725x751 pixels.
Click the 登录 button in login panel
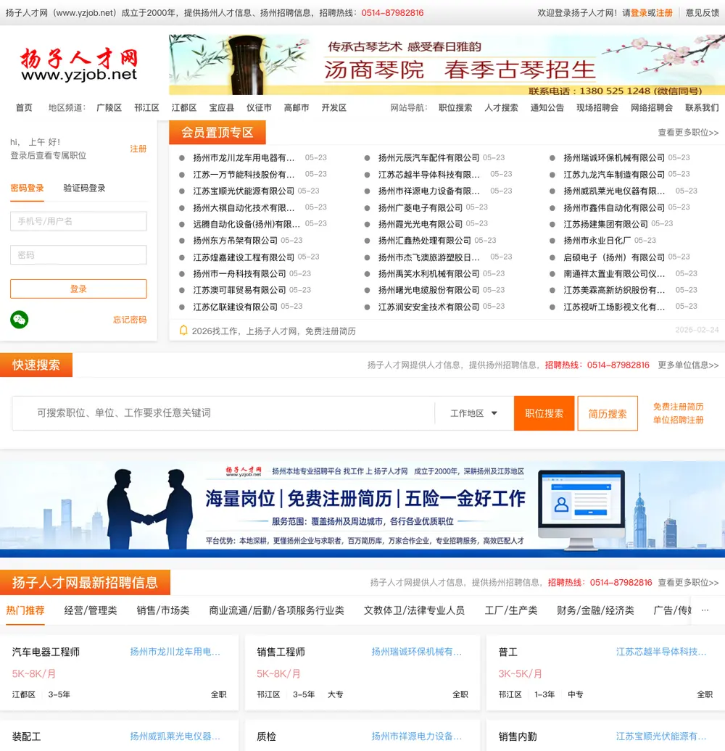[x=78, y=289]
